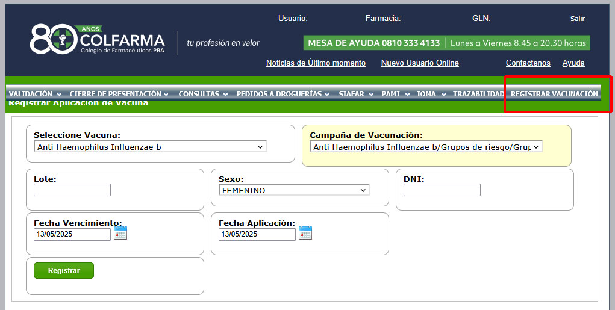This screenshot has width=615, height=310.
Task: Open Noticias de Último momento link
Action: coord(316,63)
